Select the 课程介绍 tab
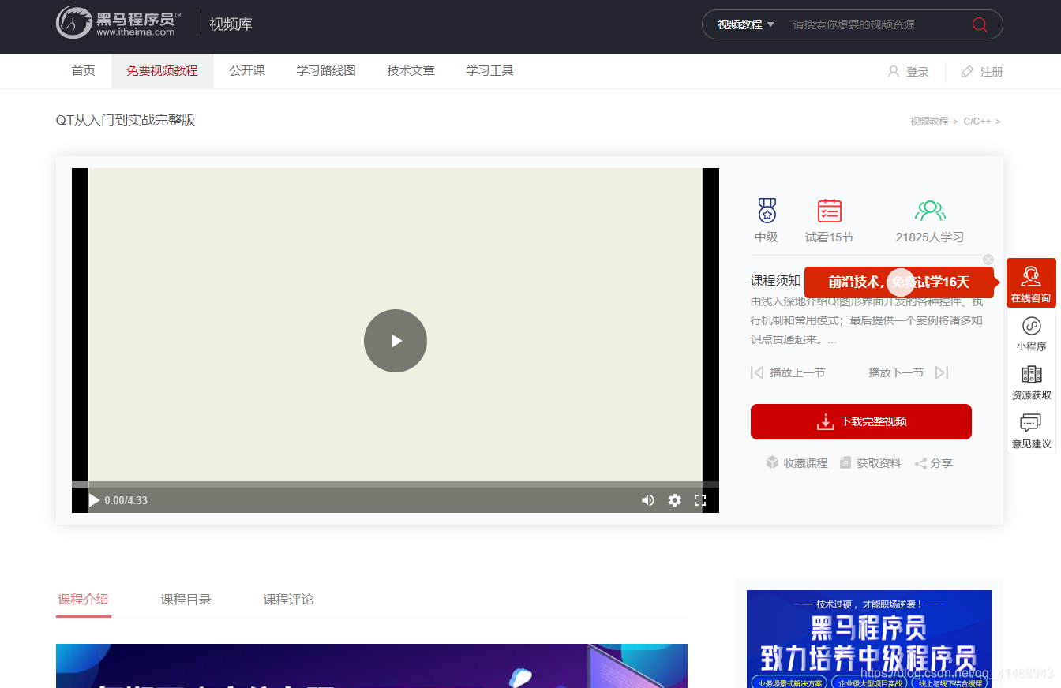Image resolution: width=1061 pixels, height=688 pixels. [83, 600]
